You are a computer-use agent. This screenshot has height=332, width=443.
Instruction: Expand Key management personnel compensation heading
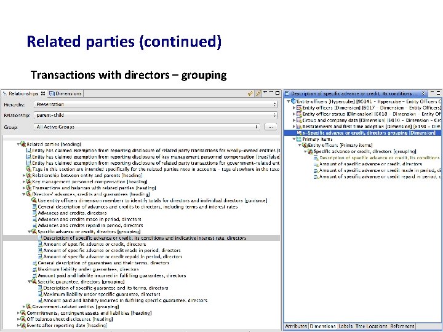point(24,182)
